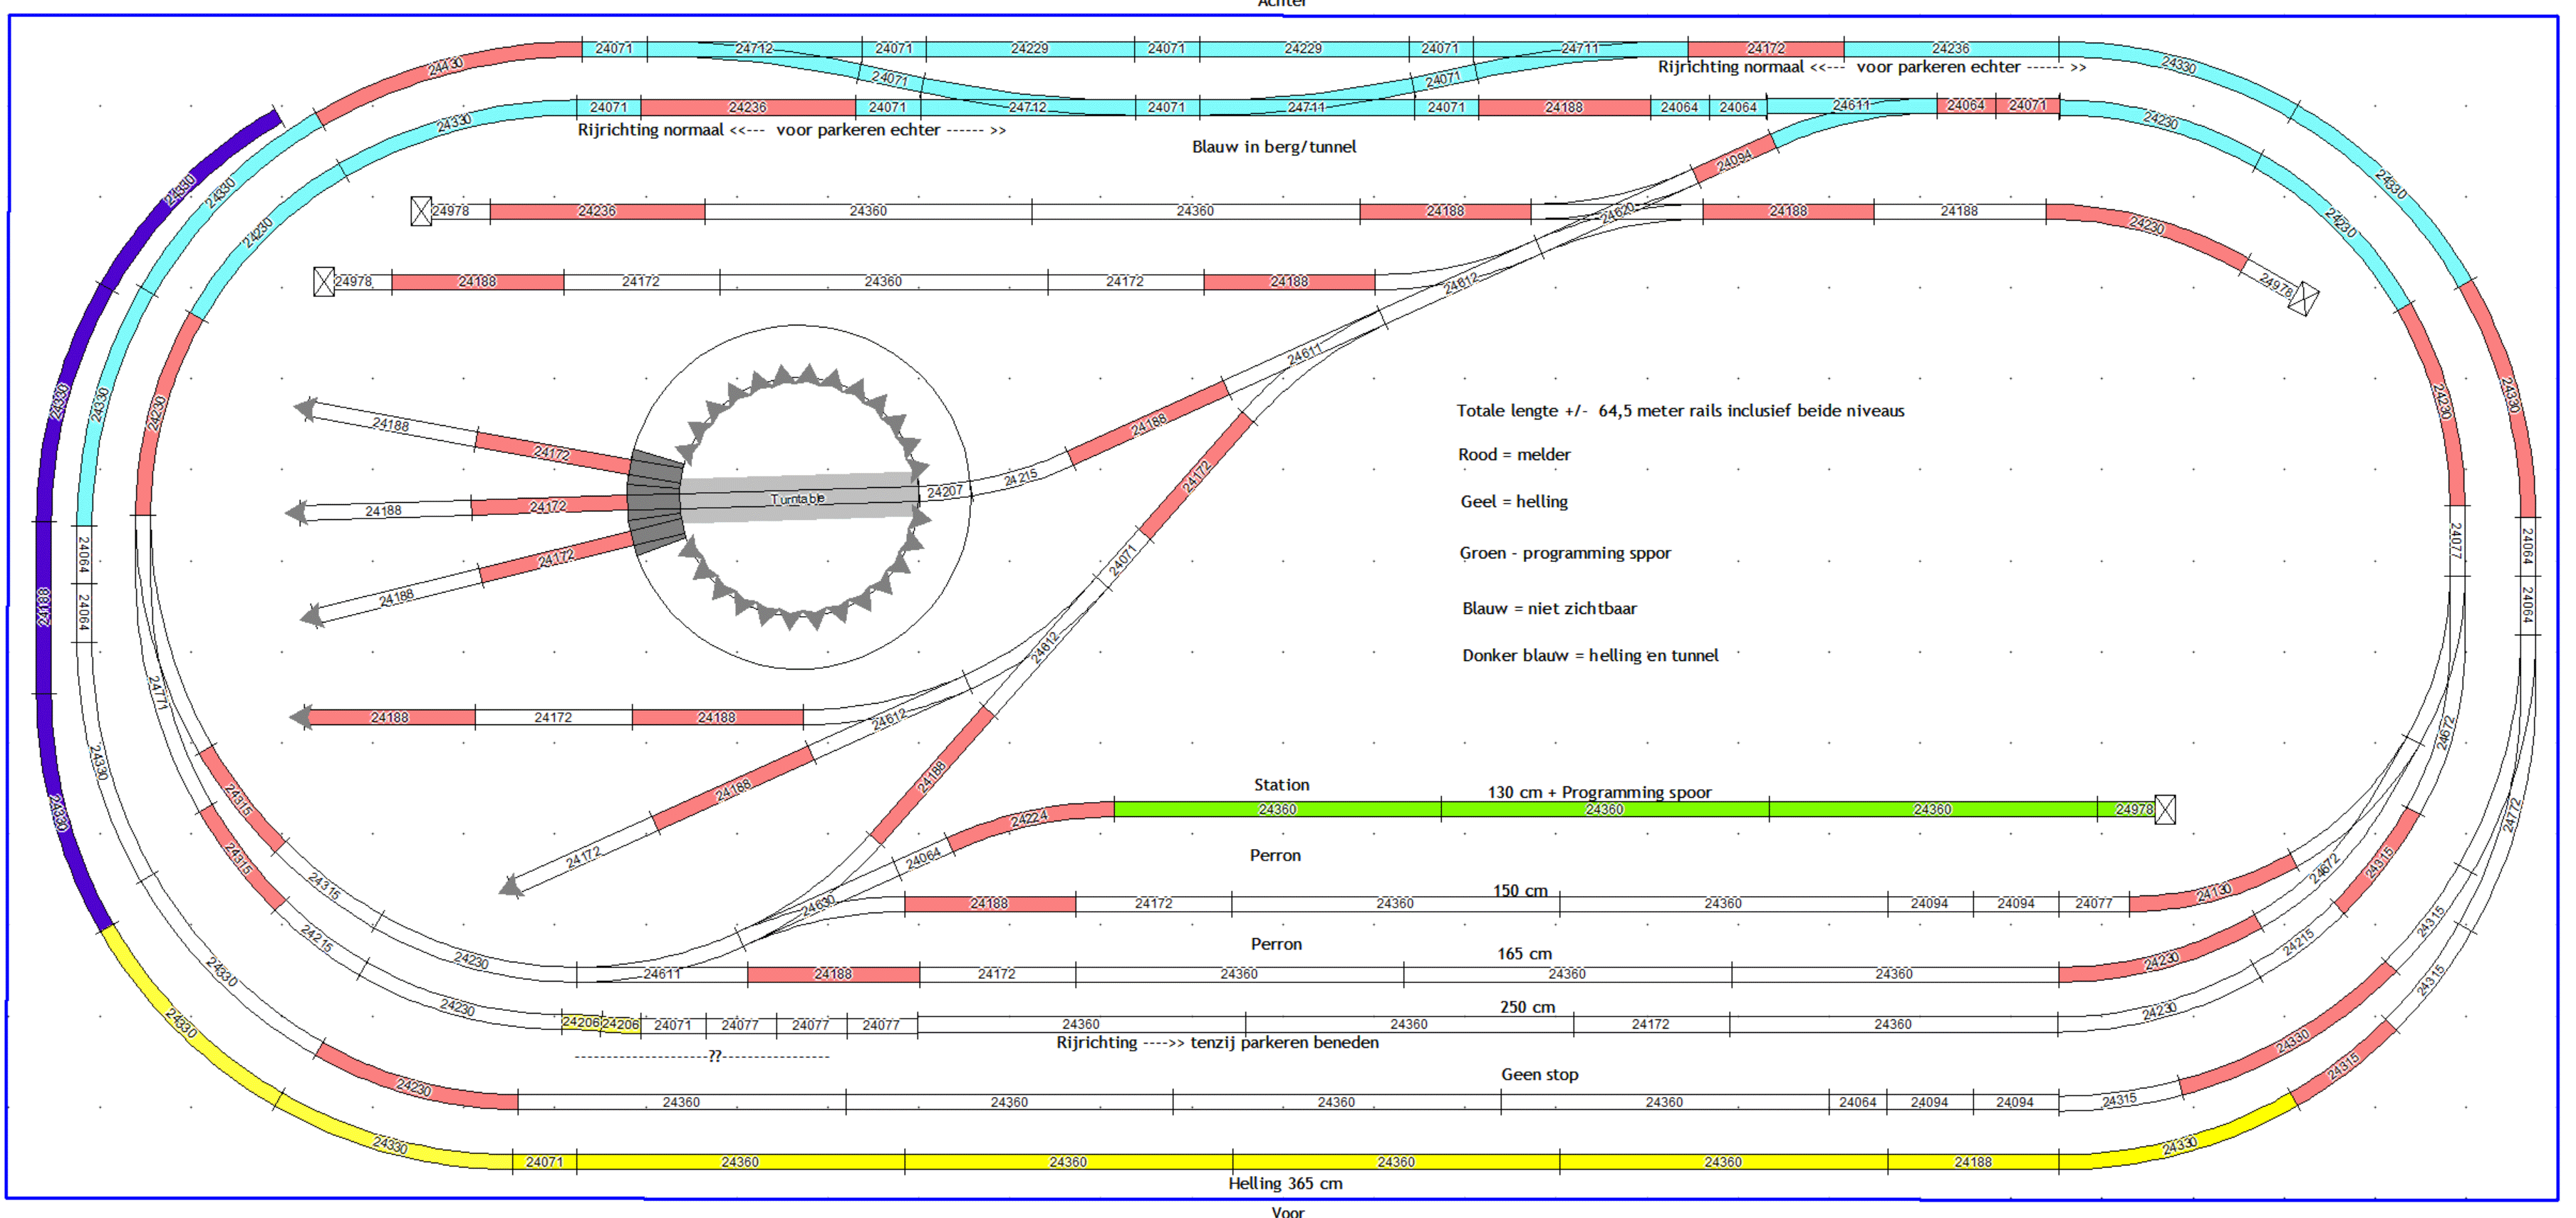Click legend entry 'Geel = helling'

[x=1514, y=502]
